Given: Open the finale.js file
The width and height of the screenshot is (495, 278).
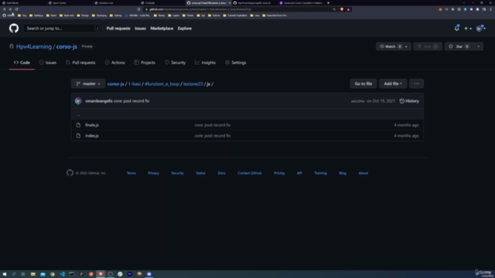Looking at the screenshot, I should (92, 125).
